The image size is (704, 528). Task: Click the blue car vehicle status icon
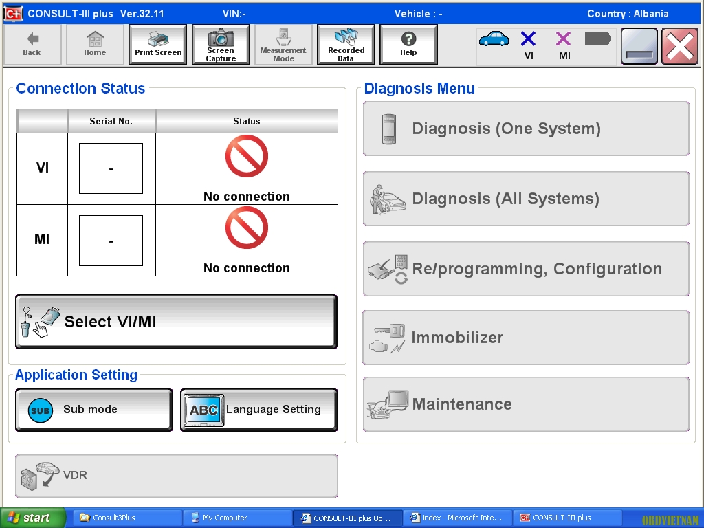coord(494,38)
